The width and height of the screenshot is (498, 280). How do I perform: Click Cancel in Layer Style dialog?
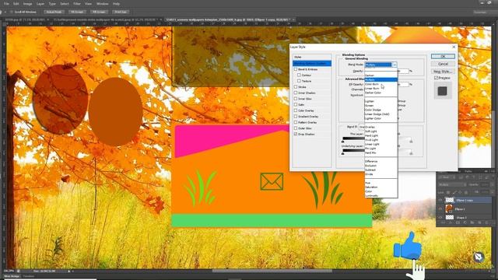click(443, 64)
